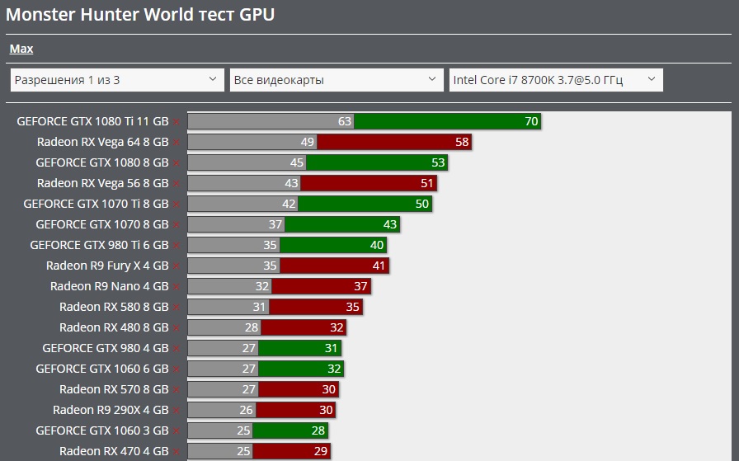739x461 pixels.
Task: Click the 'Radeon RX 580 8 GB' label
Action: [114, 307]
